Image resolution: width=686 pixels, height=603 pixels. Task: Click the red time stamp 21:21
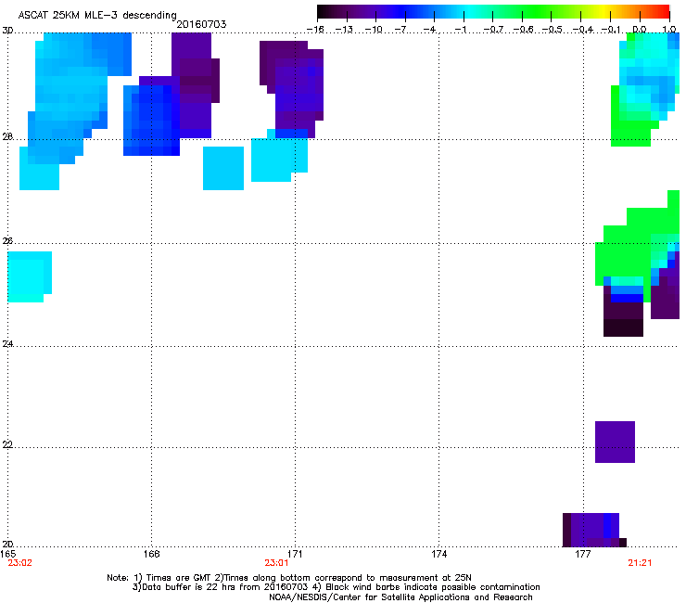(640, 563)
